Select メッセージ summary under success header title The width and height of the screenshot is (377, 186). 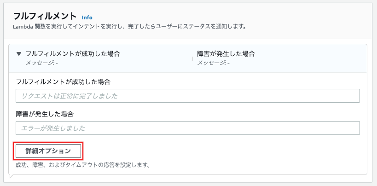(41, 63)
